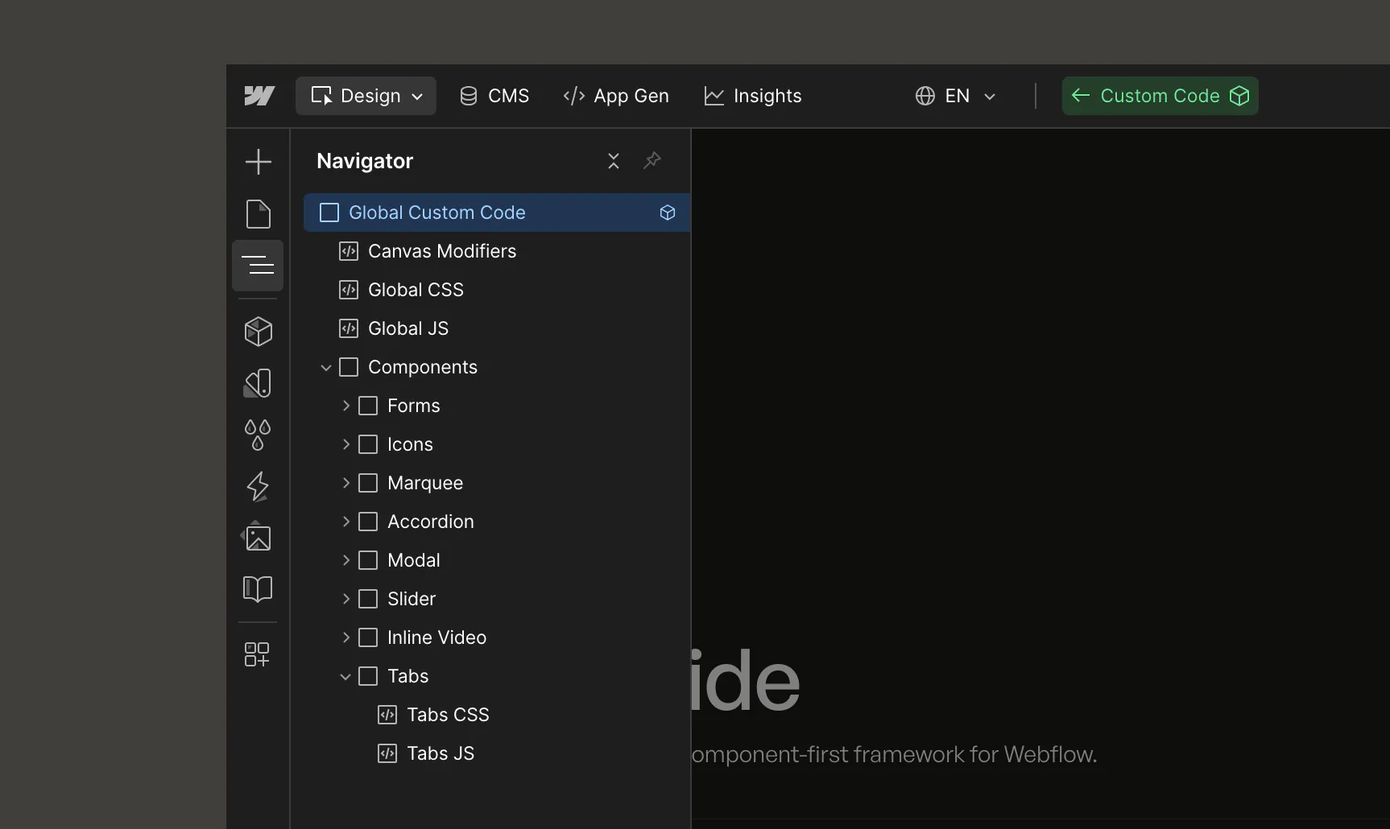Image resolution: width=1390 pixels, height=829 pixels.
Task: Click the Webflow logo icon
Action: 259,96
